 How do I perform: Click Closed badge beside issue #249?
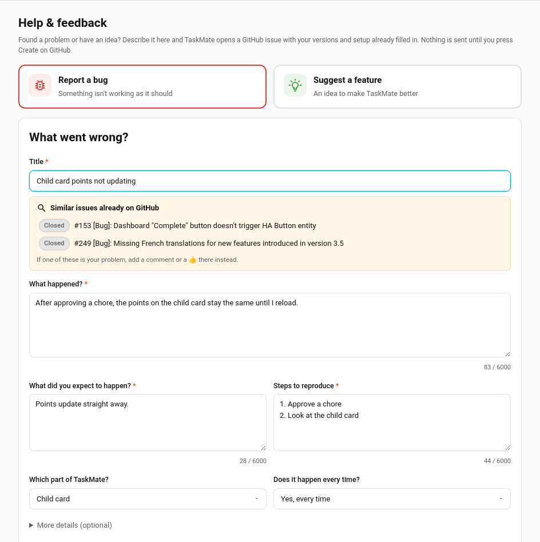[x=54, y=244]
